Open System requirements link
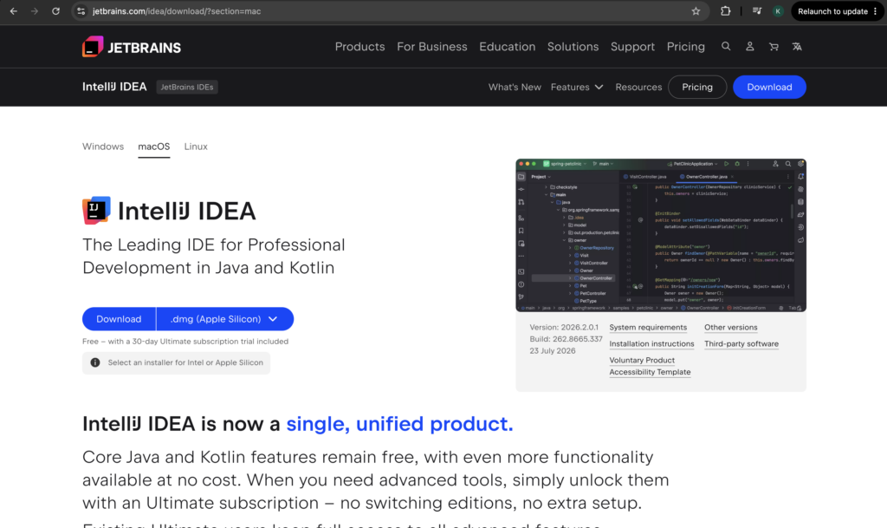Image resolution: width=887 pixels, height=528 pixels. [648, 327]
